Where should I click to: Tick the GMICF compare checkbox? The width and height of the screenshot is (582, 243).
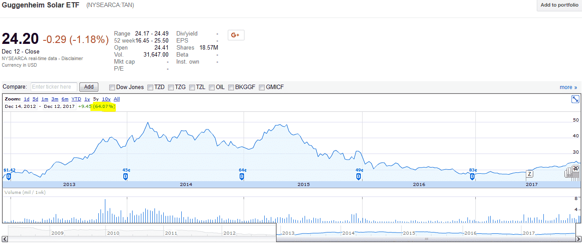tap(262, 87)
